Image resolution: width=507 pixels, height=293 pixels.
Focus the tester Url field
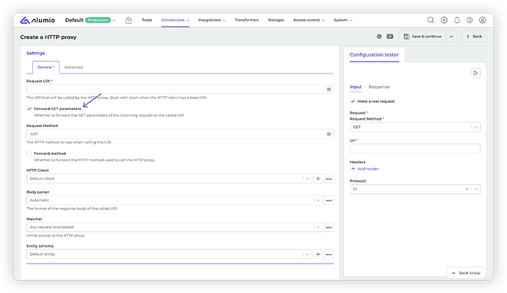[x=415, y=148]
